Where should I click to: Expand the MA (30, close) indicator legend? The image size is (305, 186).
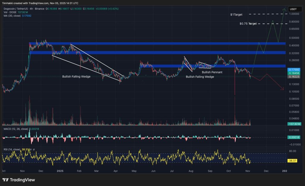(x=13, y=16)
